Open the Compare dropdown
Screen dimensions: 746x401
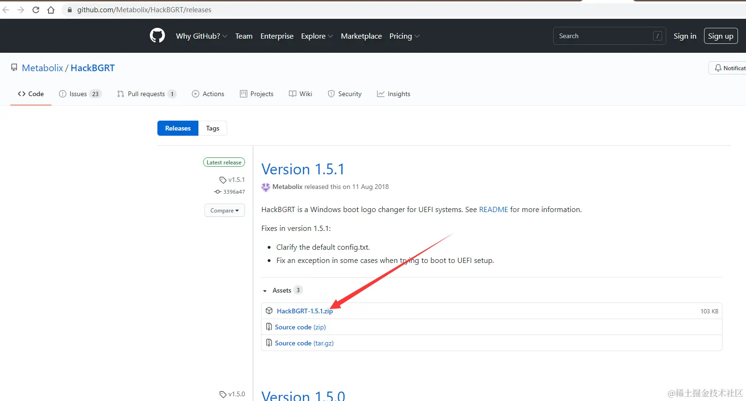225,211
